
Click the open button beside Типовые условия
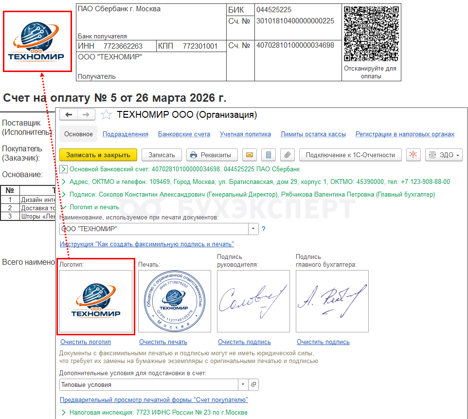point(253,384)
